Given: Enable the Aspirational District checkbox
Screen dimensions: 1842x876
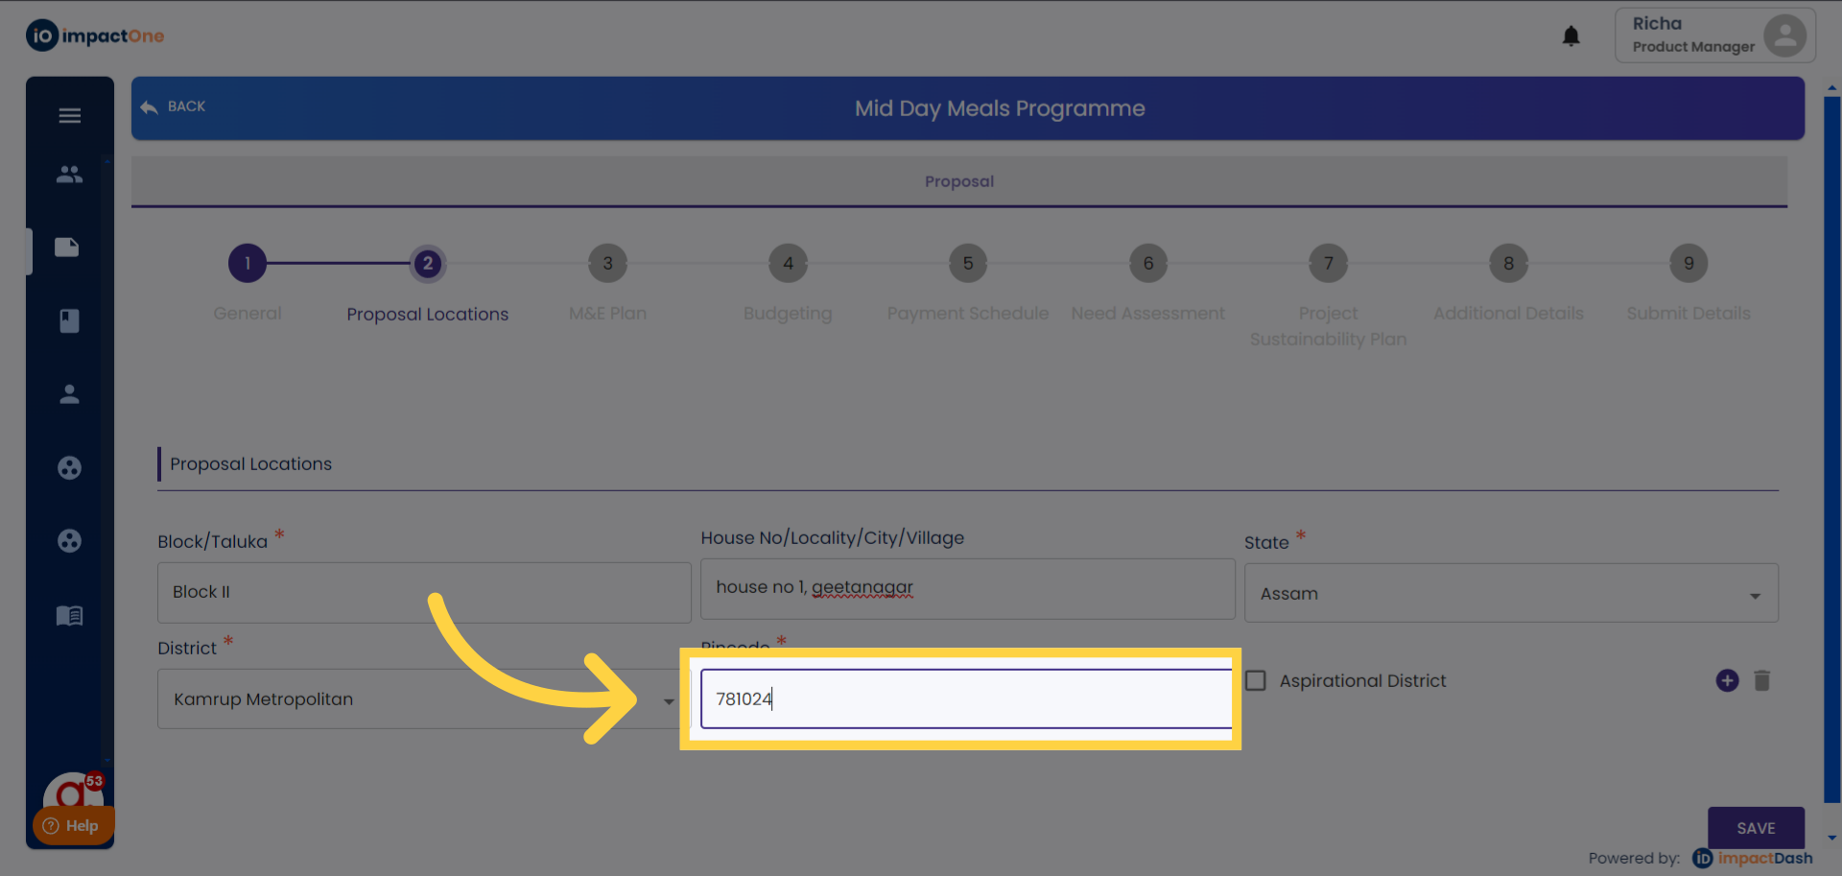Looking at the screenshot, I should pyautogui.click(x=1256, y=680).
